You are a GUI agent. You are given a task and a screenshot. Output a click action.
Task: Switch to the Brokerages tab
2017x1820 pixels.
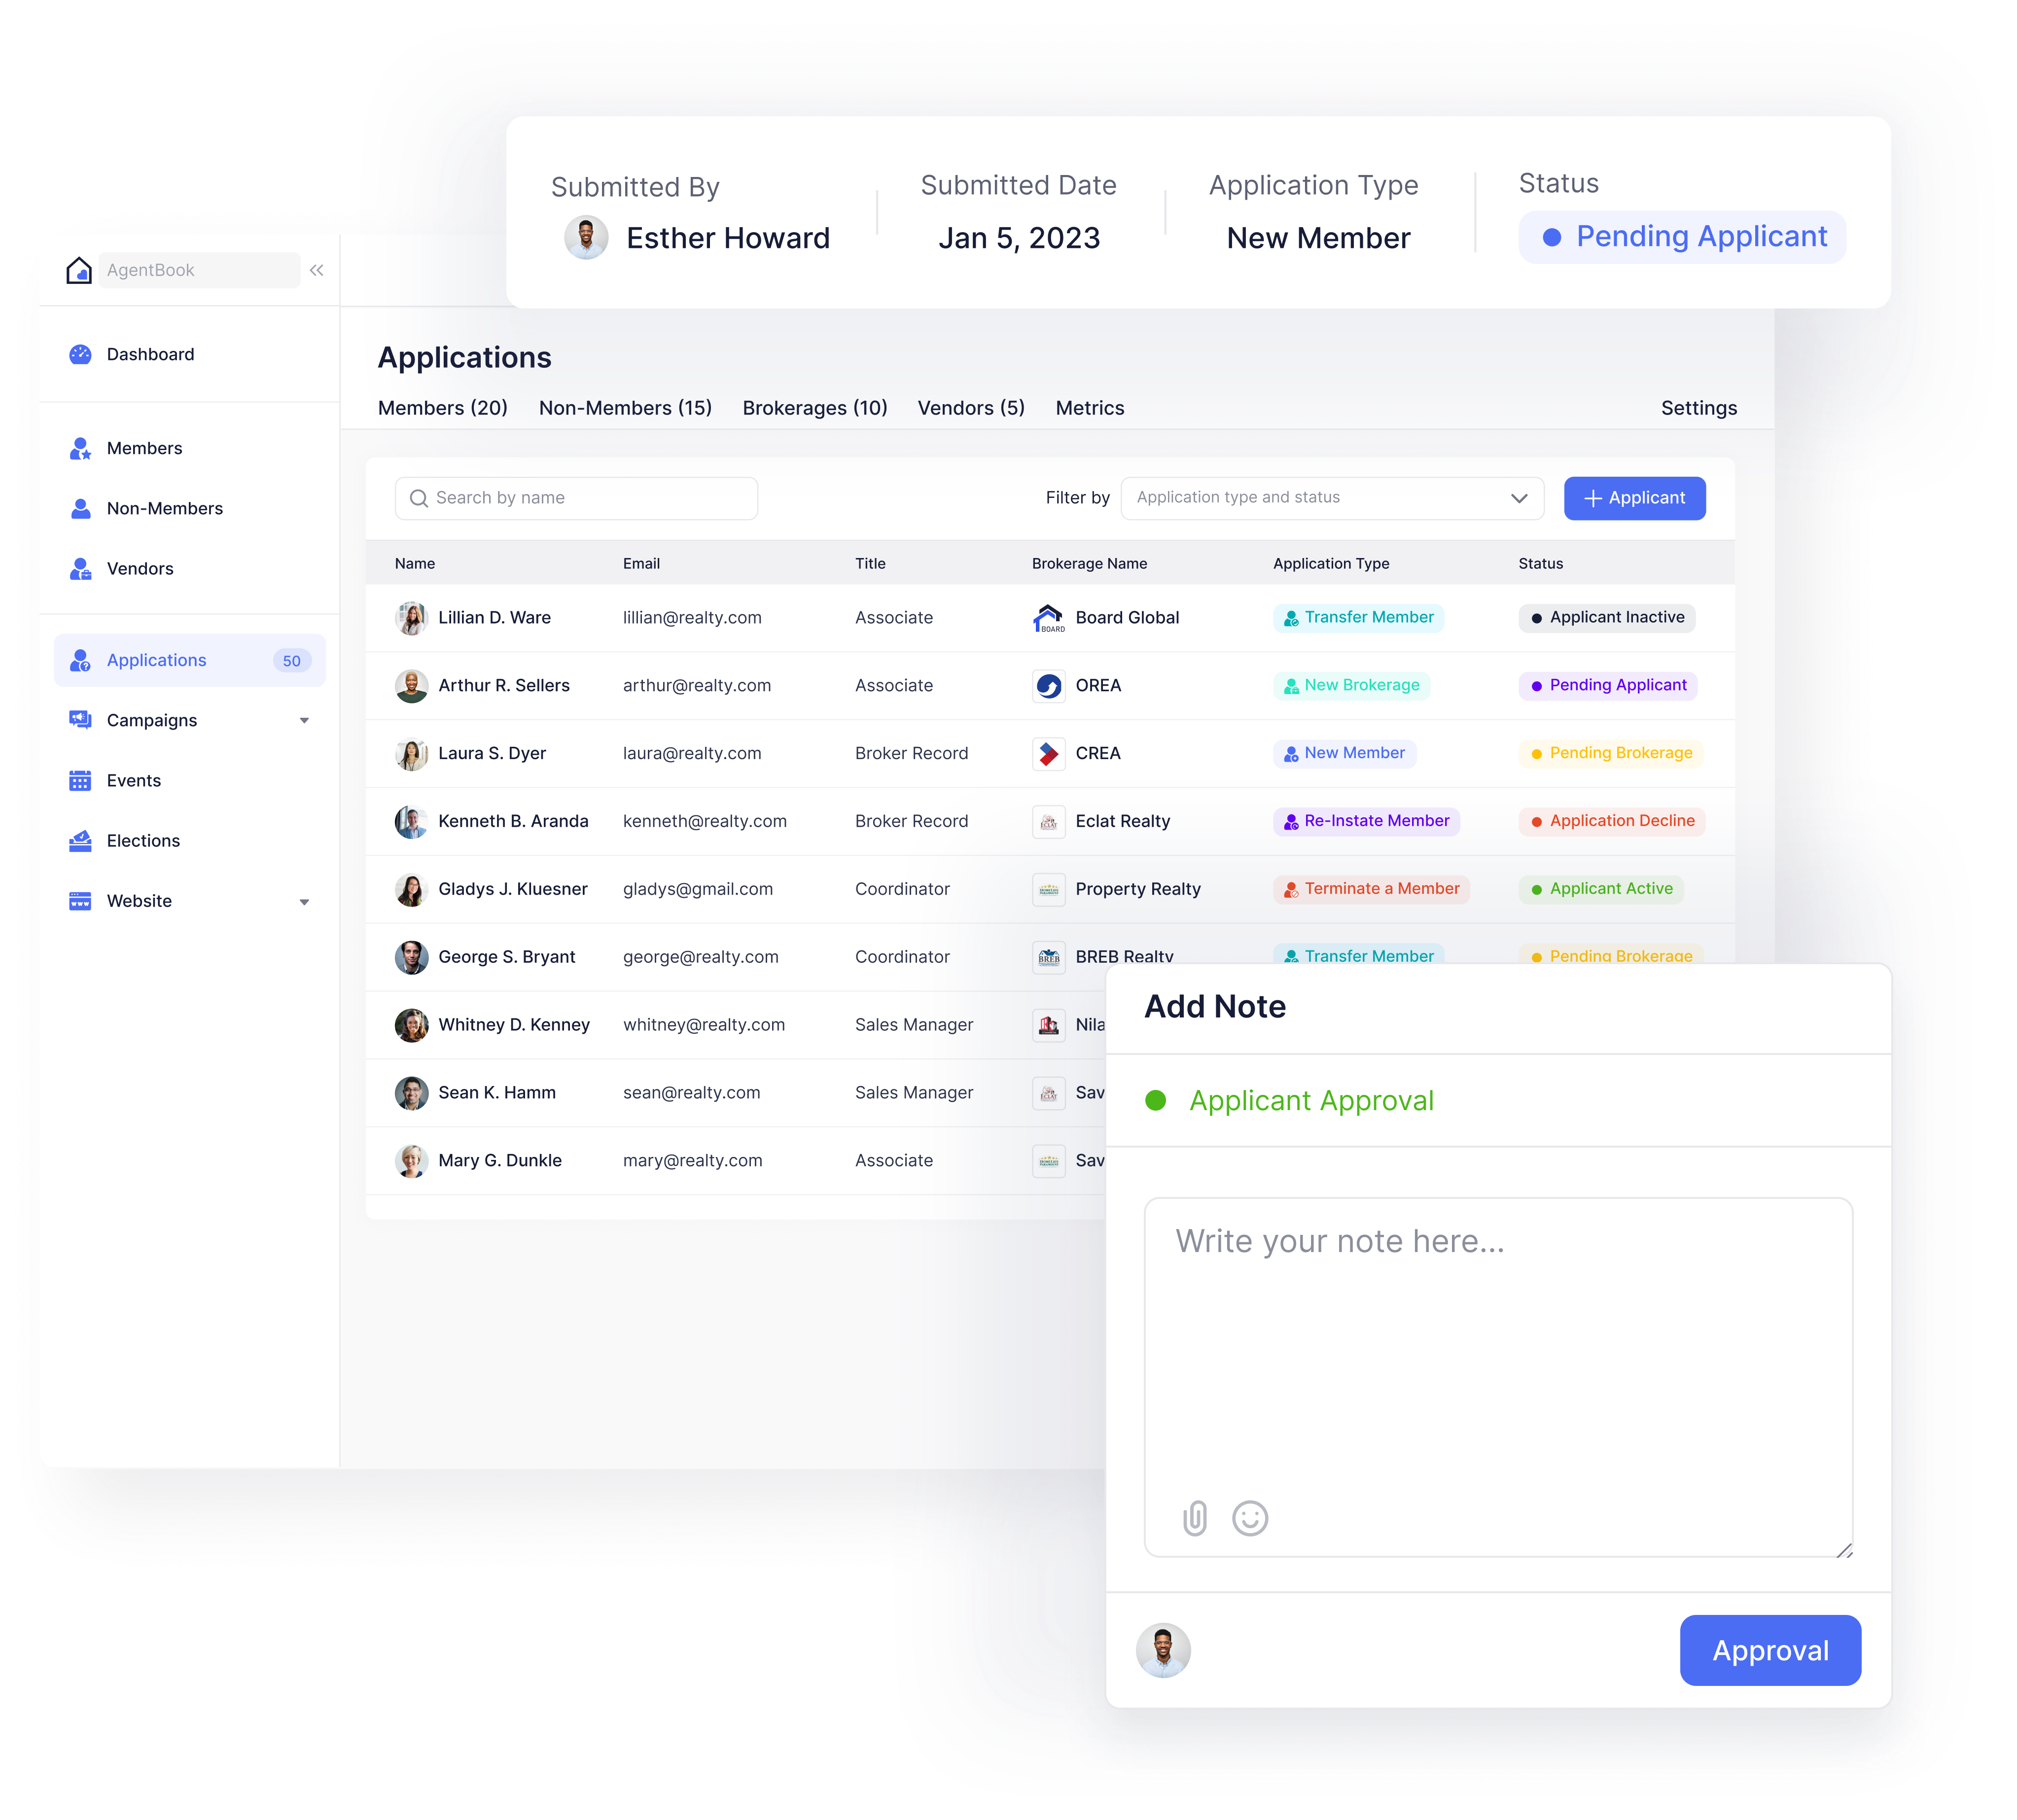814,408
